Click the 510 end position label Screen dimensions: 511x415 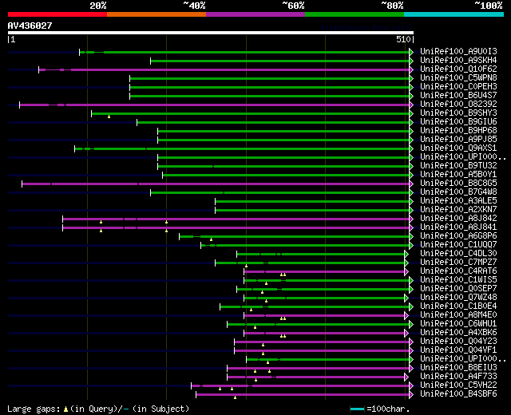pyautogui.click(x=403, y=39)
